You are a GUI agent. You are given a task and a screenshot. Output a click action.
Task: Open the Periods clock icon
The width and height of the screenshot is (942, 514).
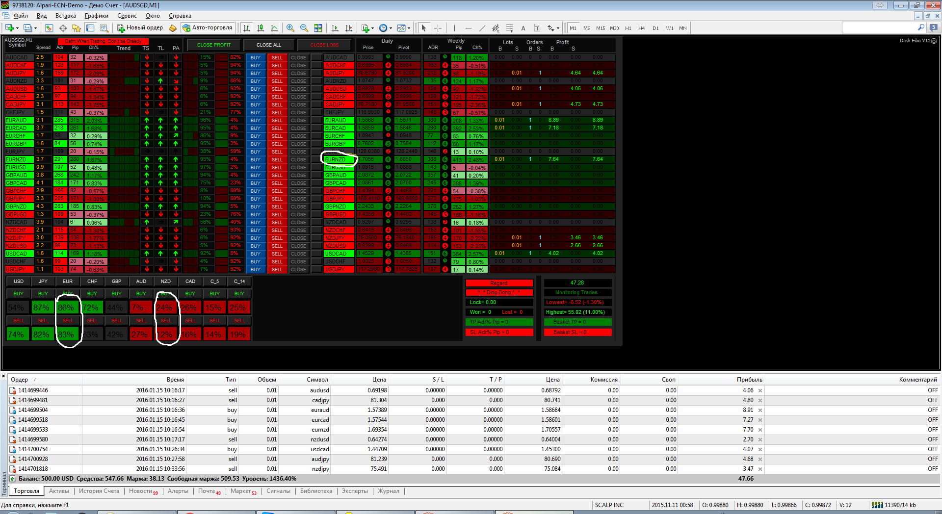pos(383,28)
